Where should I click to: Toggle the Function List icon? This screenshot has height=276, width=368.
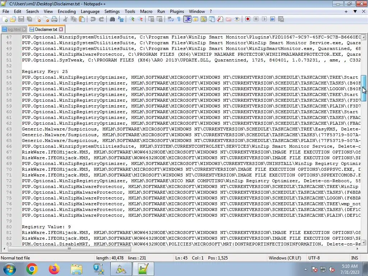[220, 19]
